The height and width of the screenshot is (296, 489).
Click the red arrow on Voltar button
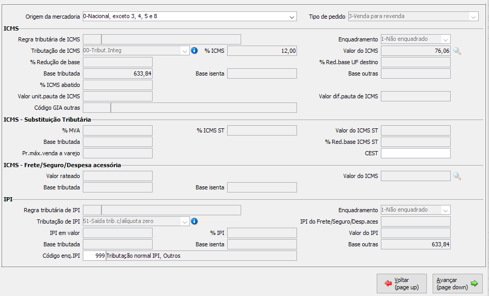(x=388, y=284)
